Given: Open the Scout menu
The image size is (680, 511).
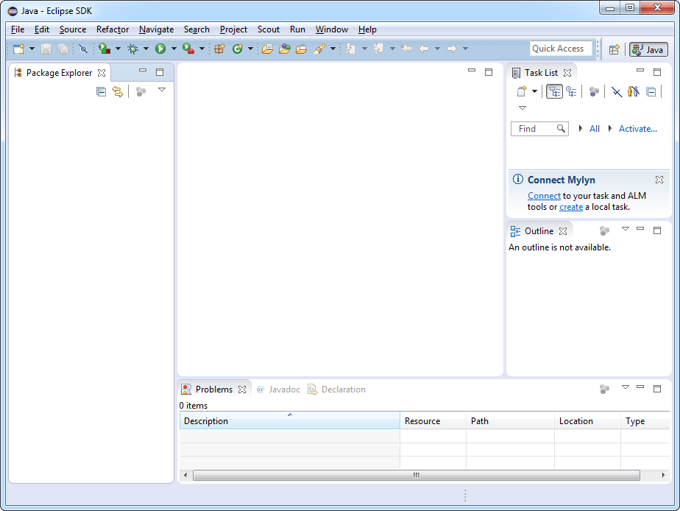Looking at the screenshot, I should pyautogui.click(x=269, y=29).
